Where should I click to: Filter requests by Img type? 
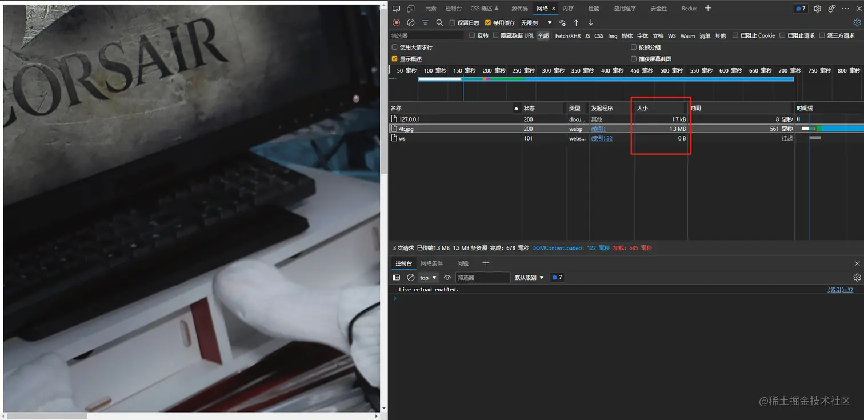613,36
